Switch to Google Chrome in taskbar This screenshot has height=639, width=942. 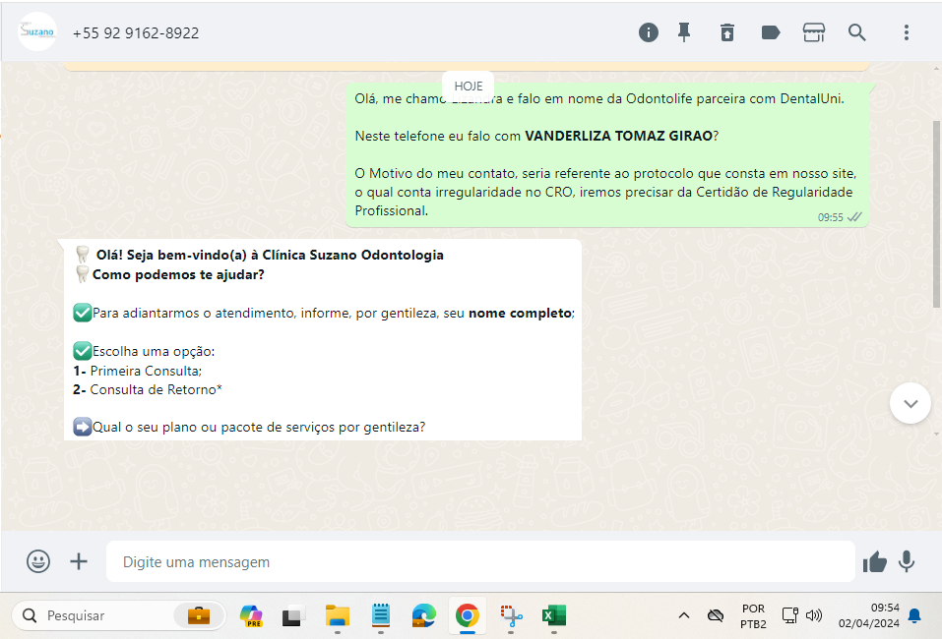coord(468,615)
